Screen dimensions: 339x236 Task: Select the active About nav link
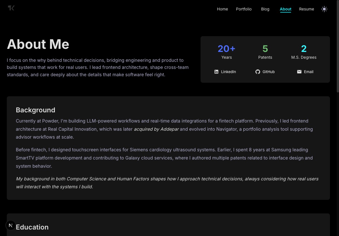pyautogui.click(x=285, y=9)
